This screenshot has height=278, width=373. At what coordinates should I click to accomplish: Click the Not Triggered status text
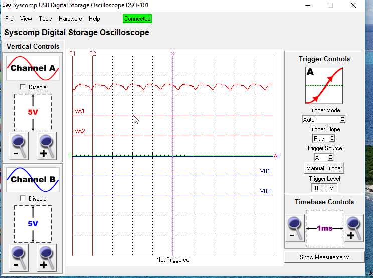pos(173,260)
